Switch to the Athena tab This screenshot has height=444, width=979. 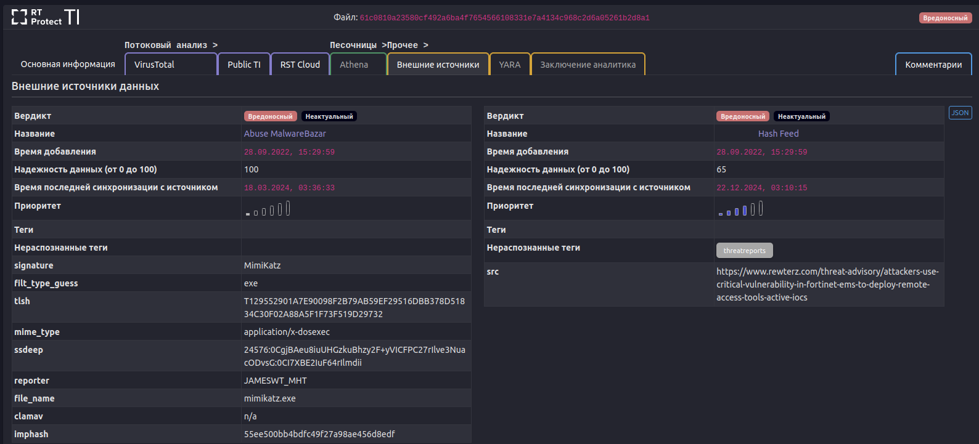coord(354,65)
